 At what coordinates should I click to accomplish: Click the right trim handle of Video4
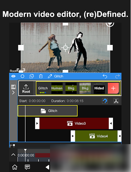click(119, 136)
